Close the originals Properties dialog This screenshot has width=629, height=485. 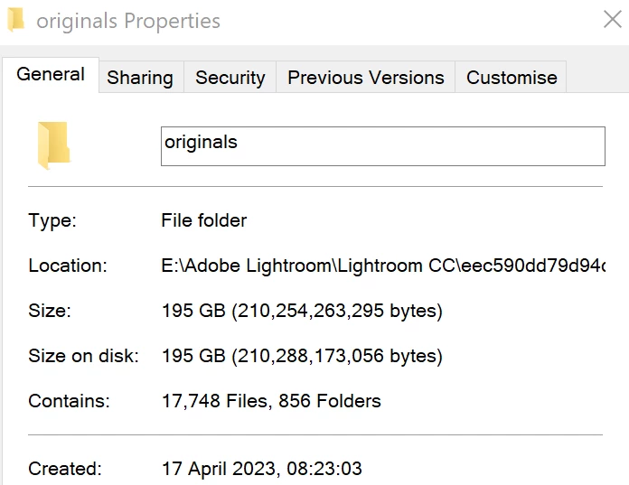612,19
